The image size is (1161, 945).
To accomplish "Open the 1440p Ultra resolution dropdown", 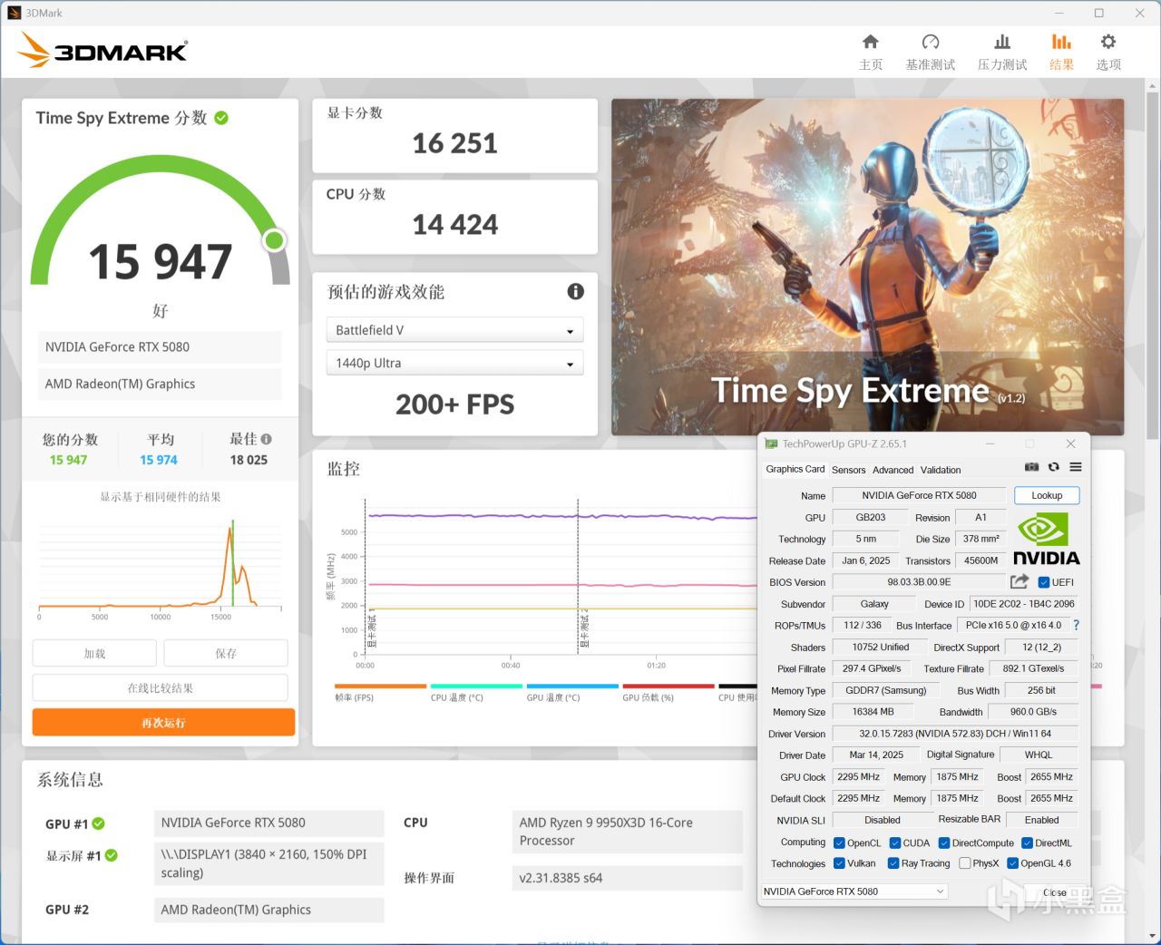I will [454, 363].
